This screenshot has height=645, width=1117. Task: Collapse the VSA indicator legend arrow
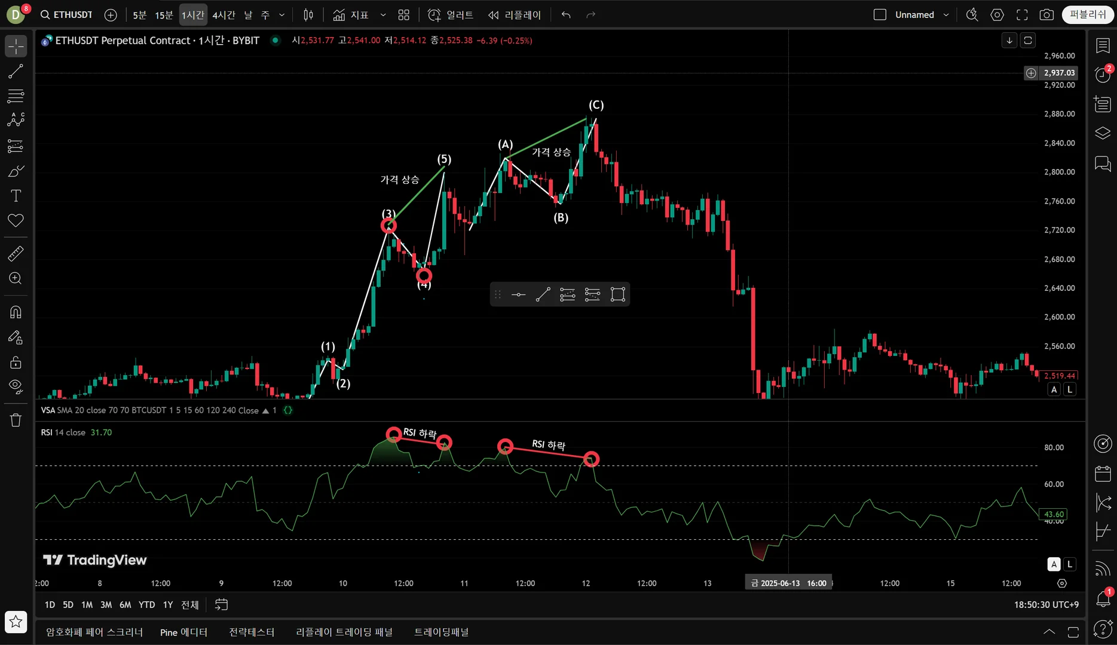(265, 411)
